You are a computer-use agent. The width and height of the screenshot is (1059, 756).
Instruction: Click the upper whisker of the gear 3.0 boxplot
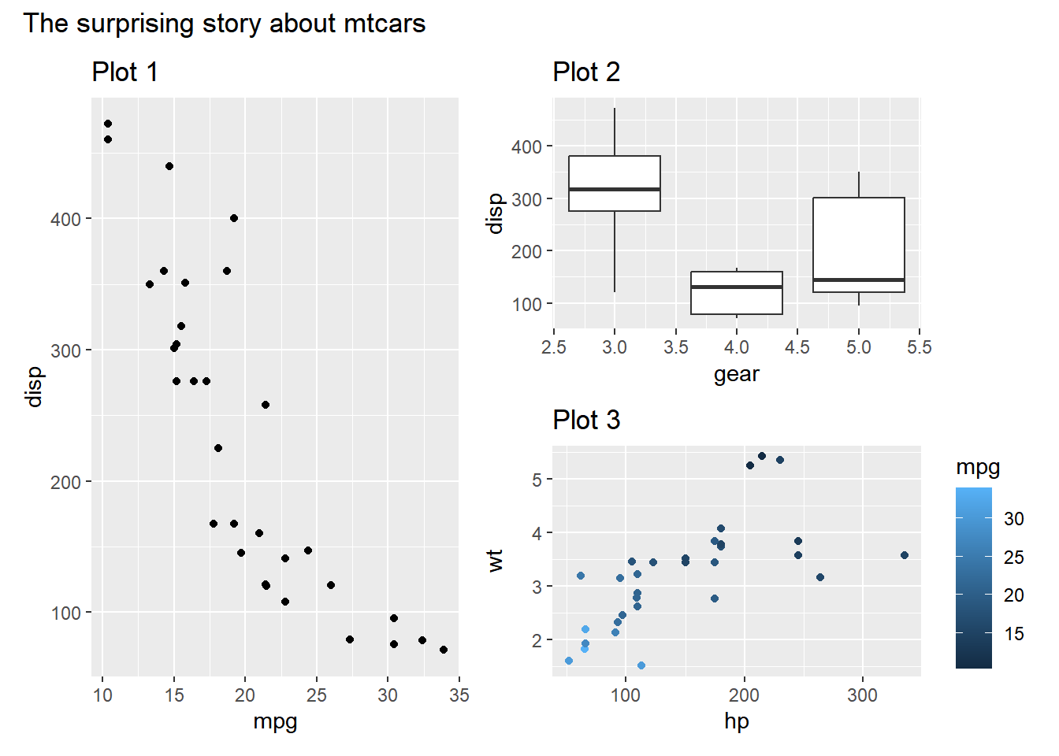tap(615, 132)
